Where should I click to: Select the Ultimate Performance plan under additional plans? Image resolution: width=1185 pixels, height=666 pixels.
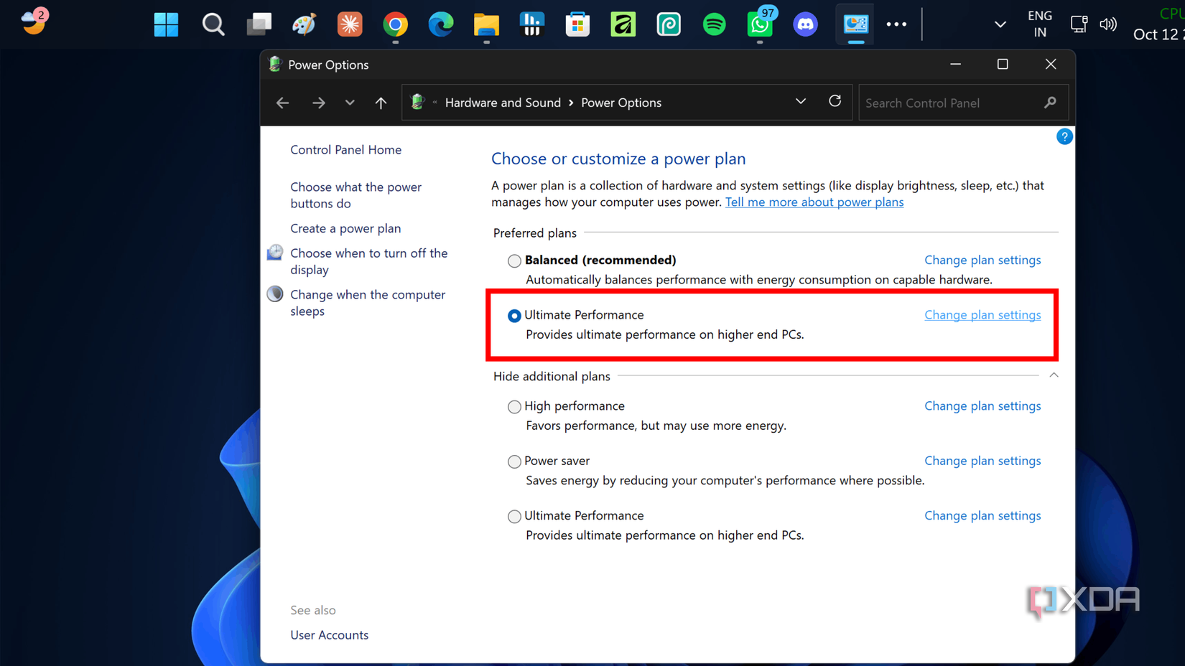coord(514,516)
